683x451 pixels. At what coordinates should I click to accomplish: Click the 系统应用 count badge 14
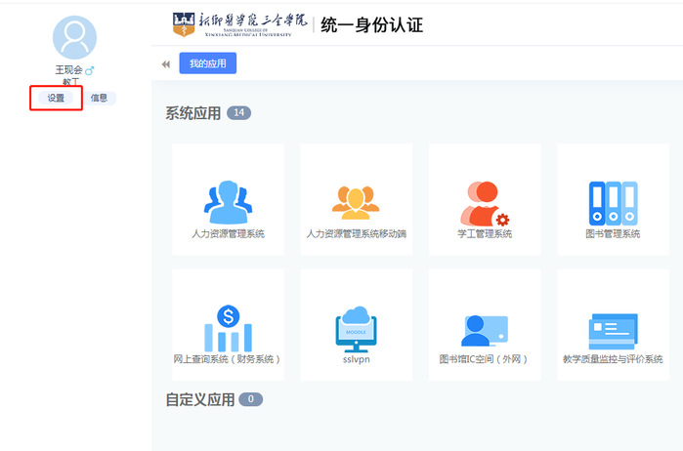point(238,113)
